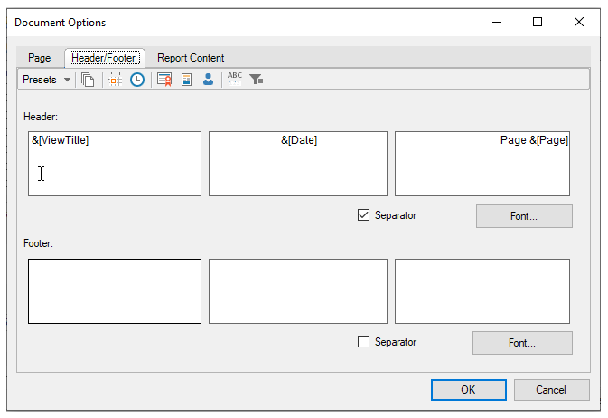Click the empty left footer text box
This screenshot has height=418, width=608.
[115, 290]
